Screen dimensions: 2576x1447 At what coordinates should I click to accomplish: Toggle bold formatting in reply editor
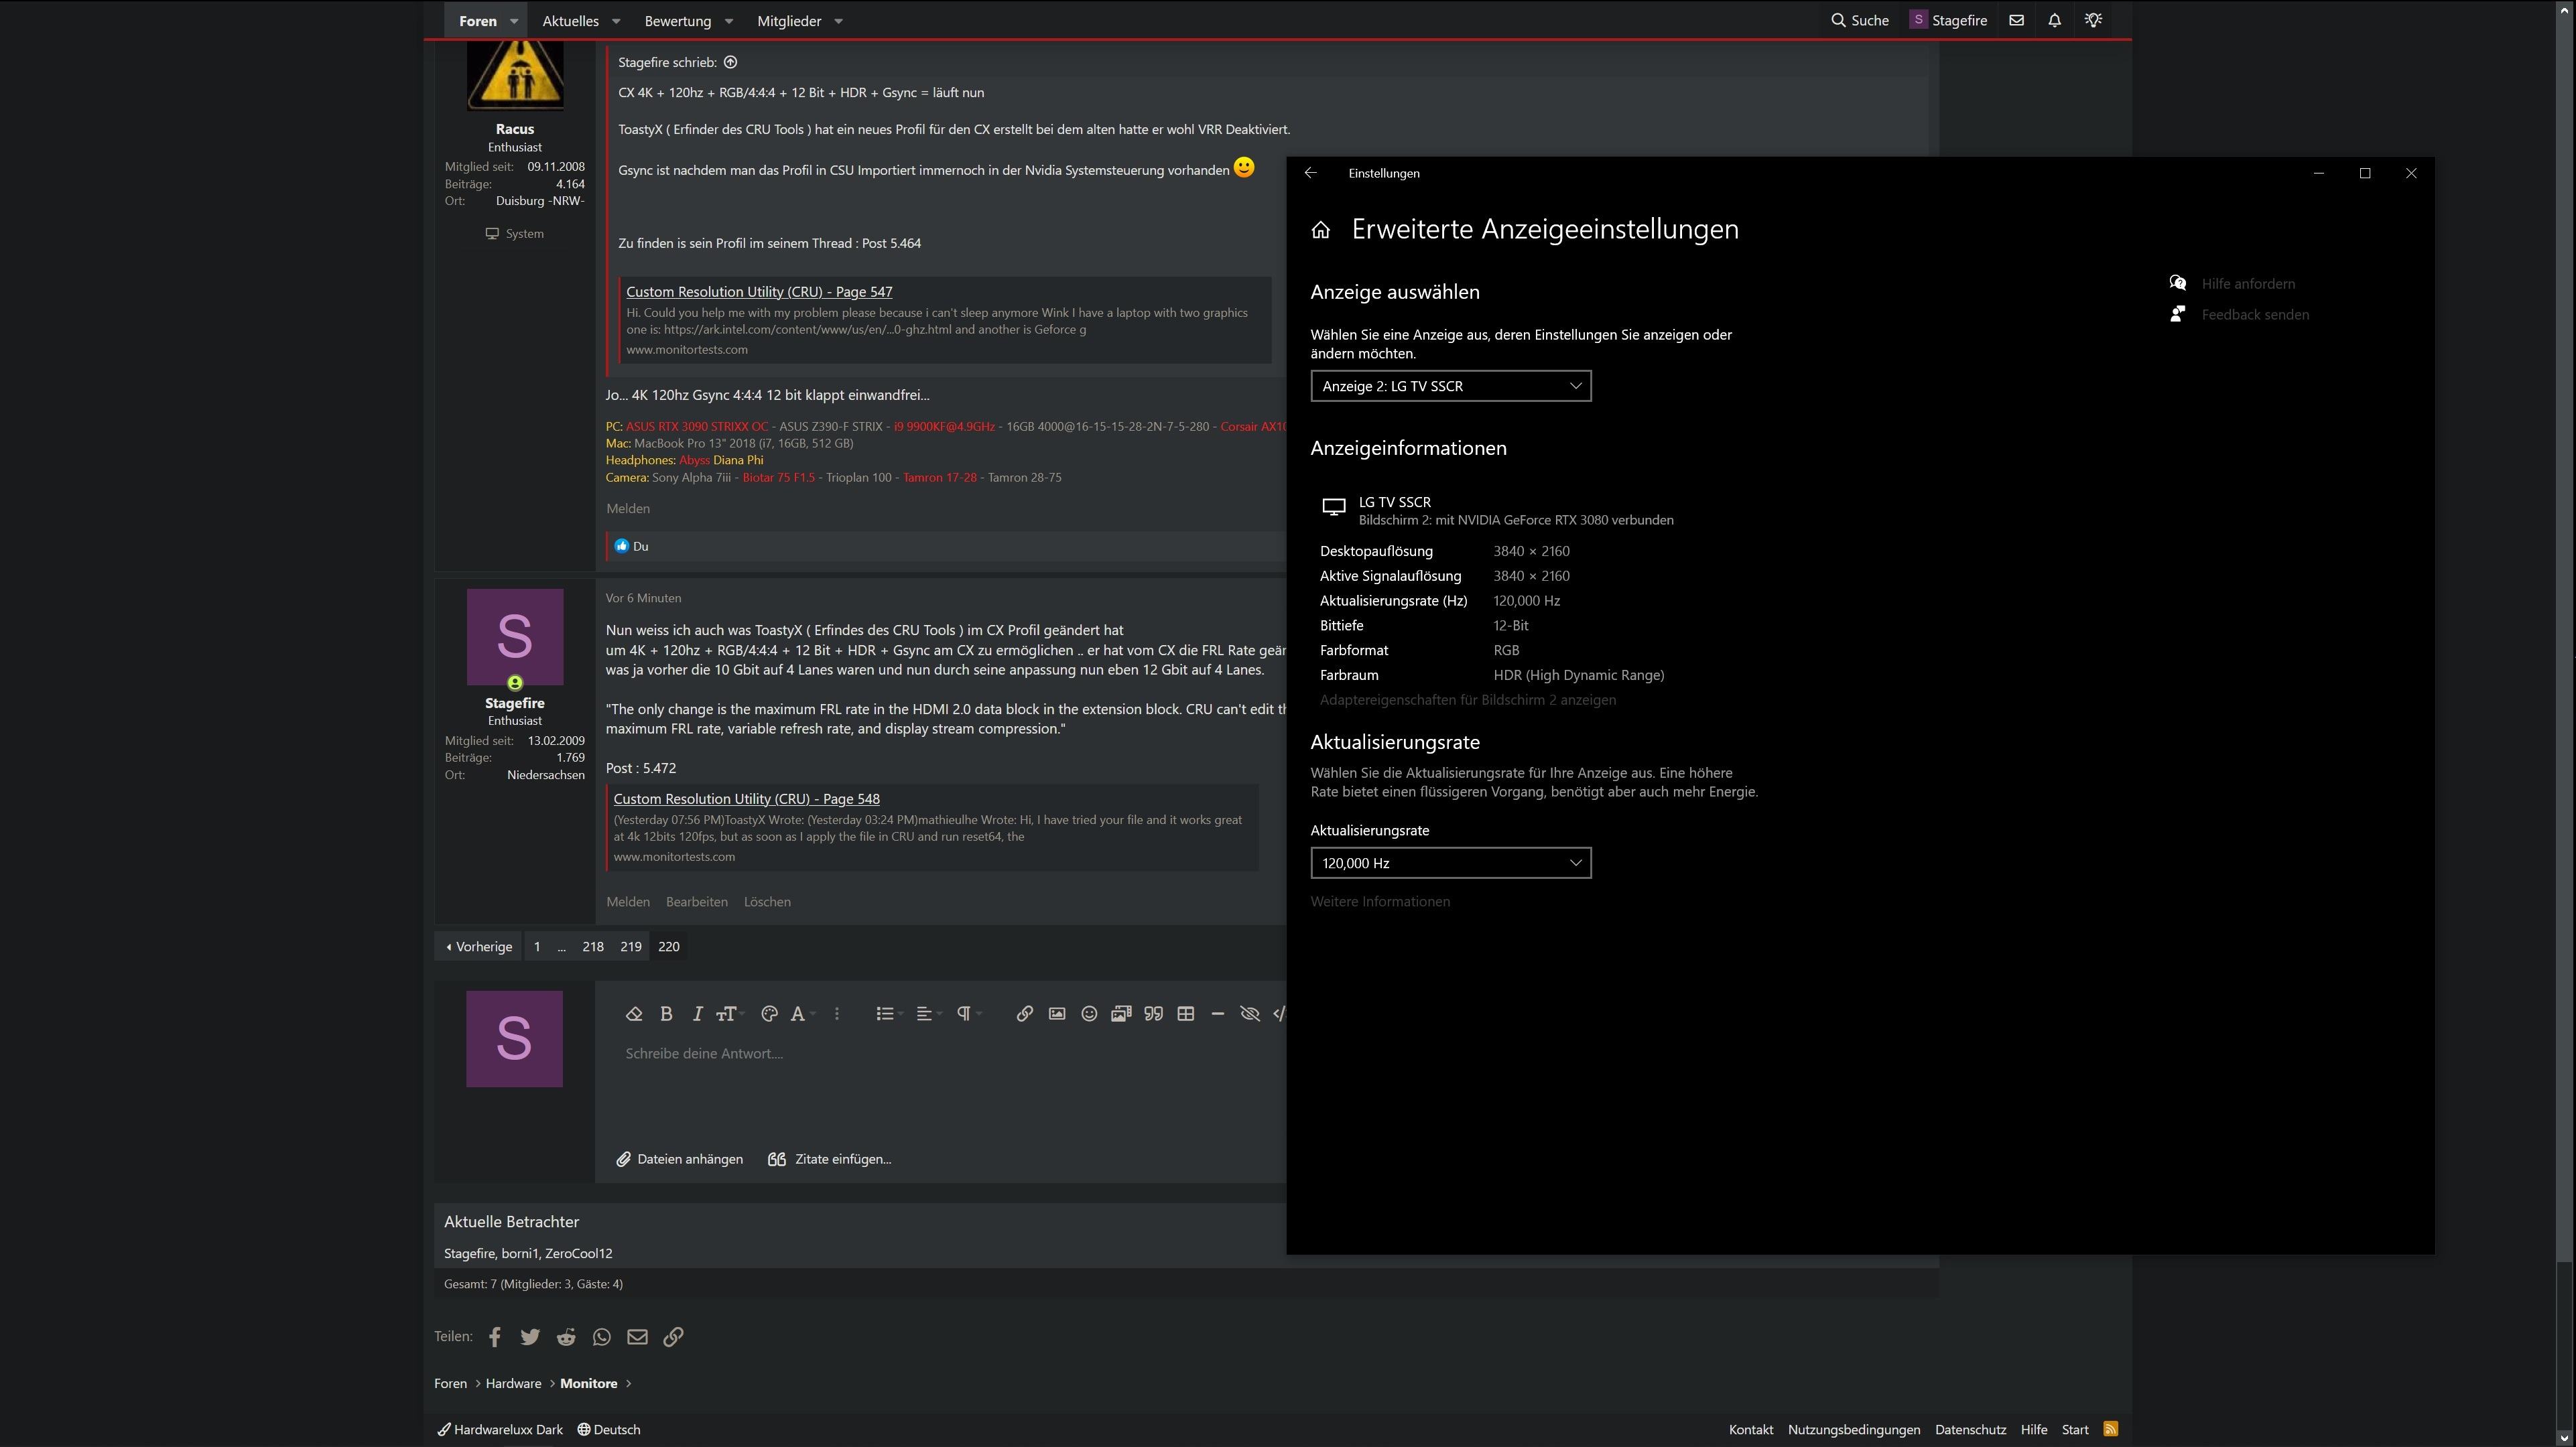point(666,1014)
